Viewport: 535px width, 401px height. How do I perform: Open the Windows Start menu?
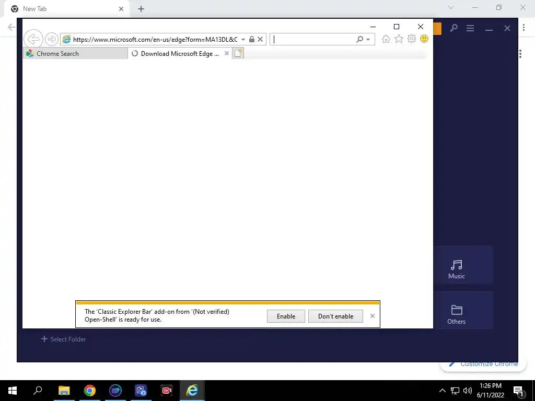pyautogui.click(x=13, y=391)
